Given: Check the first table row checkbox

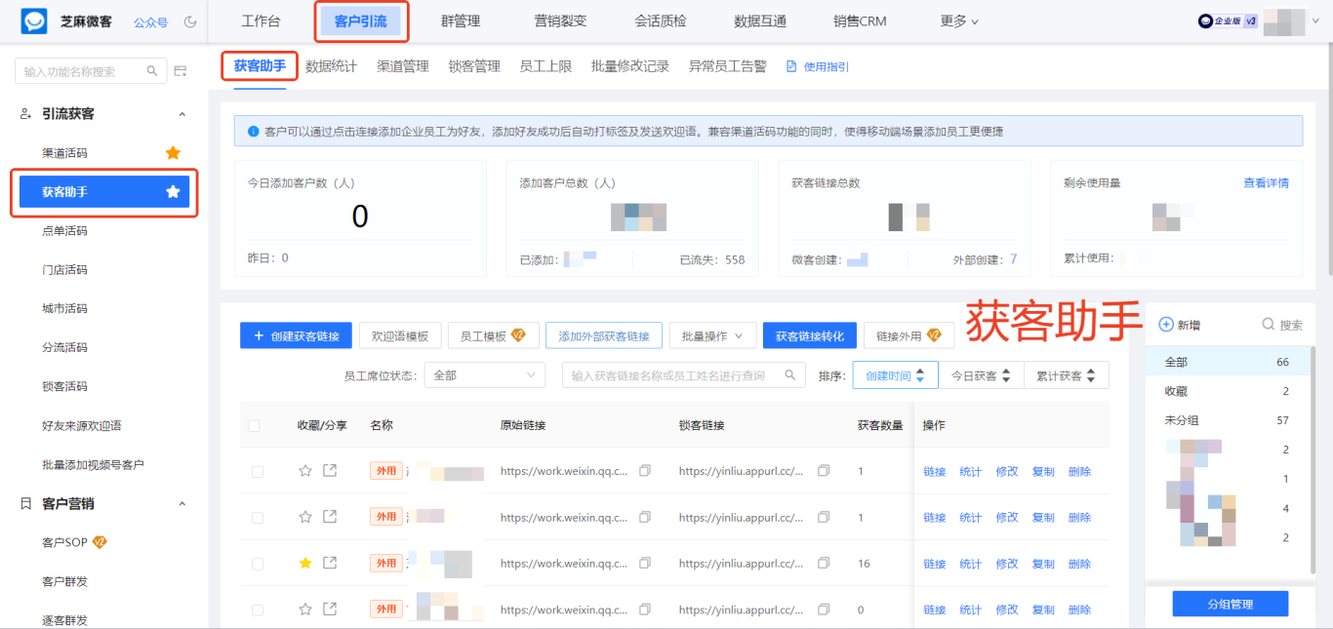Looking at the screenshot, I should [258, 471].
